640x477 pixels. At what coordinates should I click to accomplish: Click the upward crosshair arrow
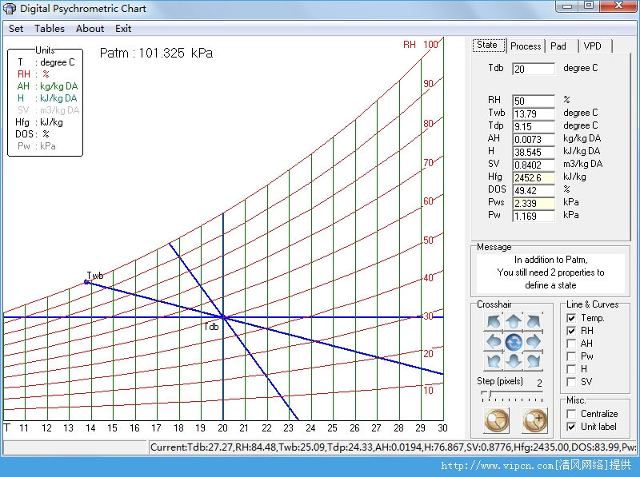click(x=513, y=321)
